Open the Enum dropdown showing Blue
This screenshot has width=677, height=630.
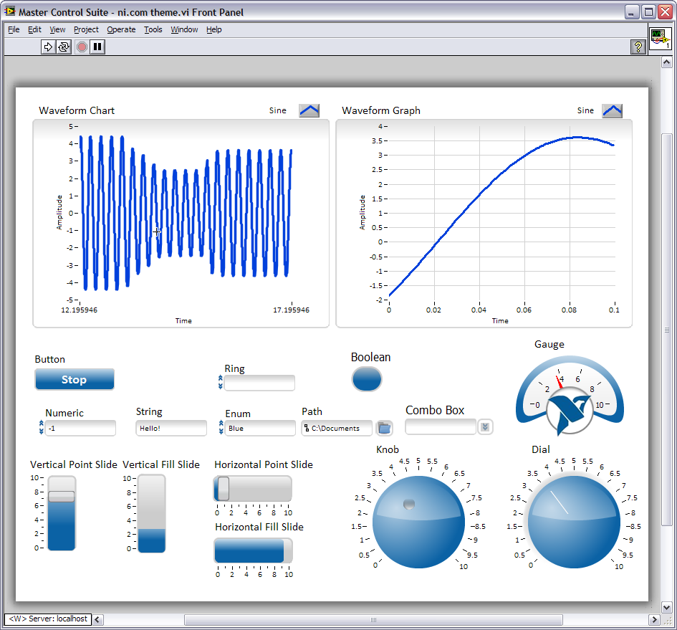pyautogui.click(x=259, y=428)
